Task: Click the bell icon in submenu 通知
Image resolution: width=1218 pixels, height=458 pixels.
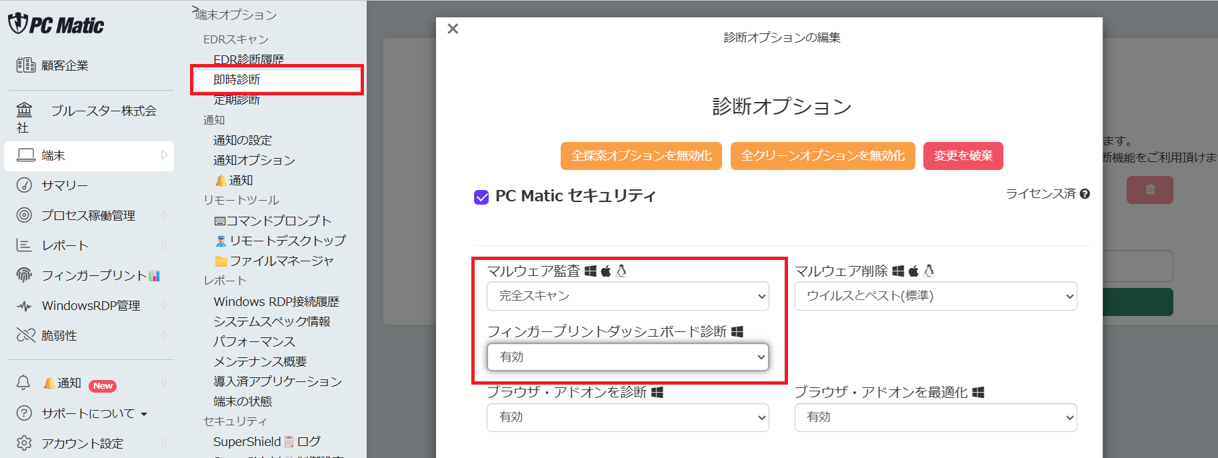Action: click(221, 180)
